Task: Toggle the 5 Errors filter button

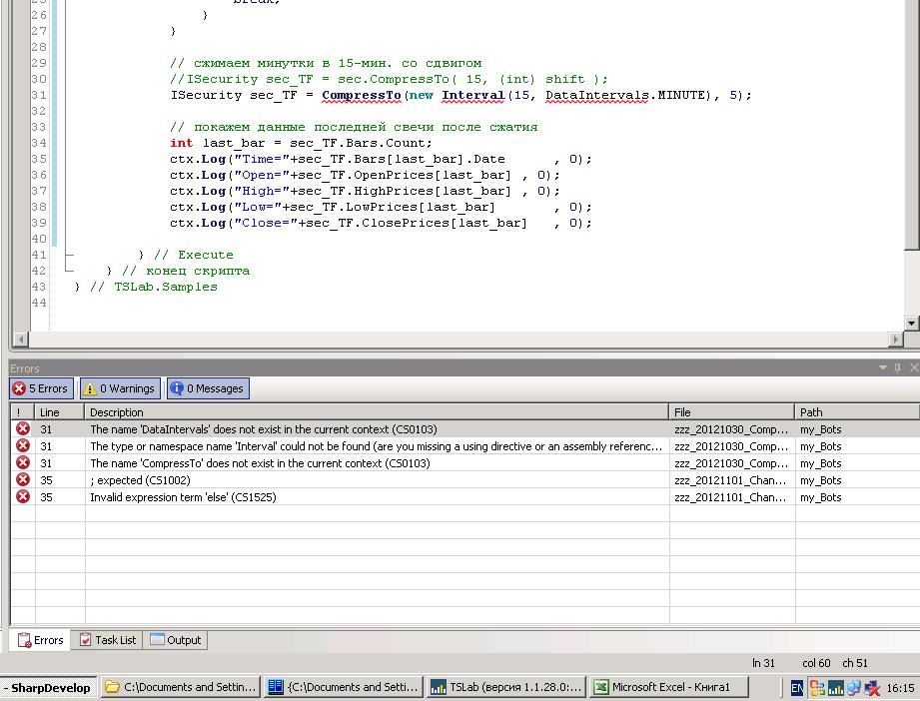Action: tap(42, 388)
